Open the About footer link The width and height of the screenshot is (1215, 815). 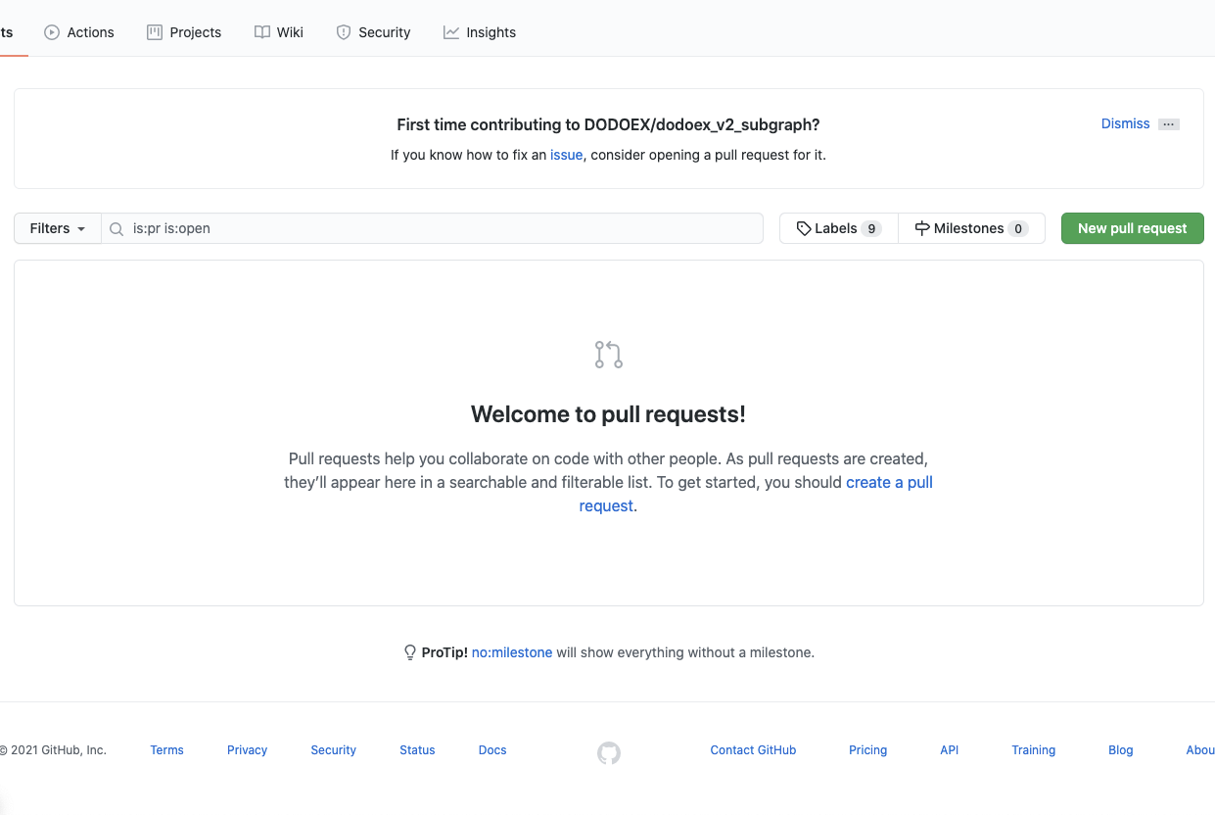click(1200, 750)
